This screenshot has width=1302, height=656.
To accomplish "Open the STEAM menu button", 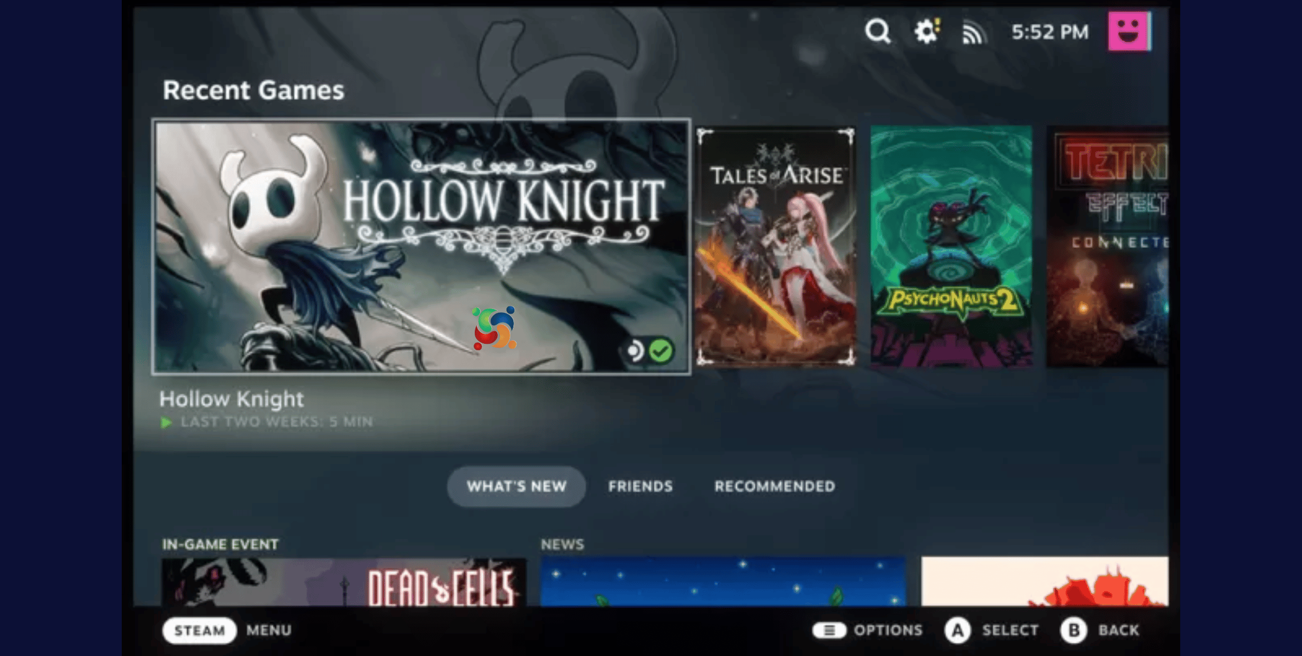I will pyautogui.click(x=200, y=630).
